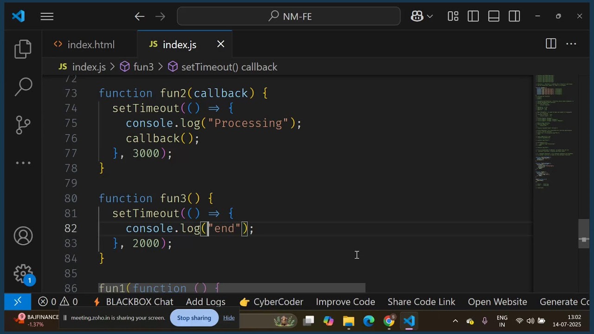This screenshot has height=334, width=594.
Task: Click Open Website in status bar
Action: pos(497,302)
